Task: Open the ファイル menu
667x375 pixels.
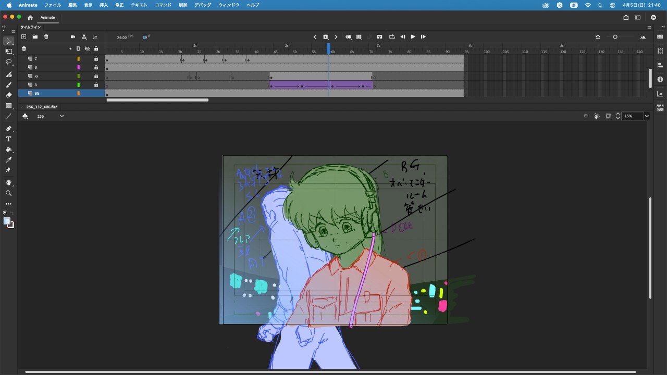Action: [x=53, y=5]
